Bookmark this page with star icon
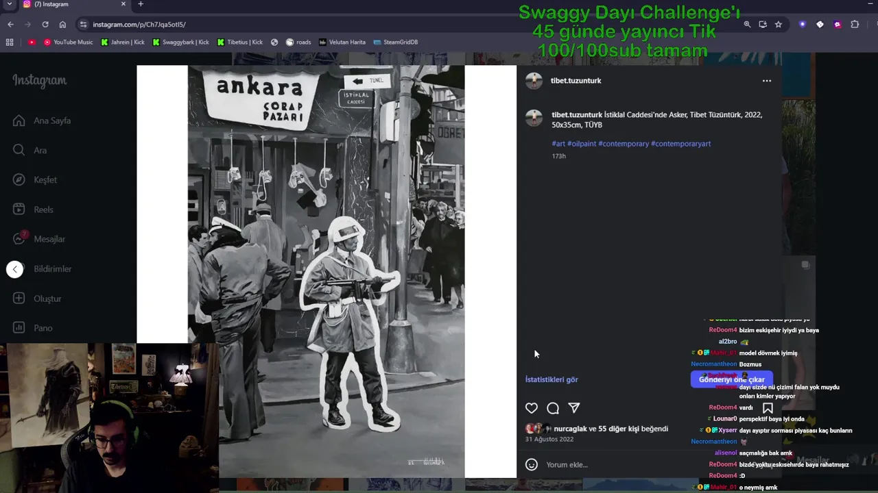Screen dimensions: 878x493 [x=779, y=24]
